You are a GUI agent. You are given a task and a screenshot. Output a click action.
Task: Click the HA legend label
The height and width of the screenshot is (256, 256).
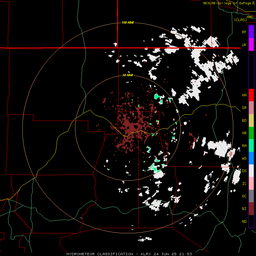[244, 95]
